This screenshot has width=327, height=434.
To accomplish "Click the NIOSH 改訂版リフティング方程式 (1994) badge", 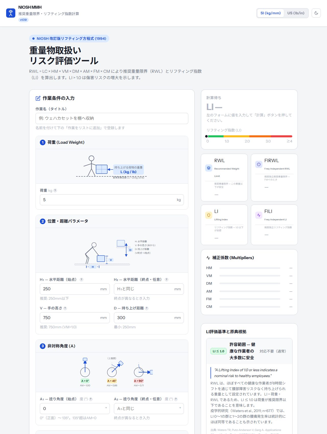I will 69,39.
